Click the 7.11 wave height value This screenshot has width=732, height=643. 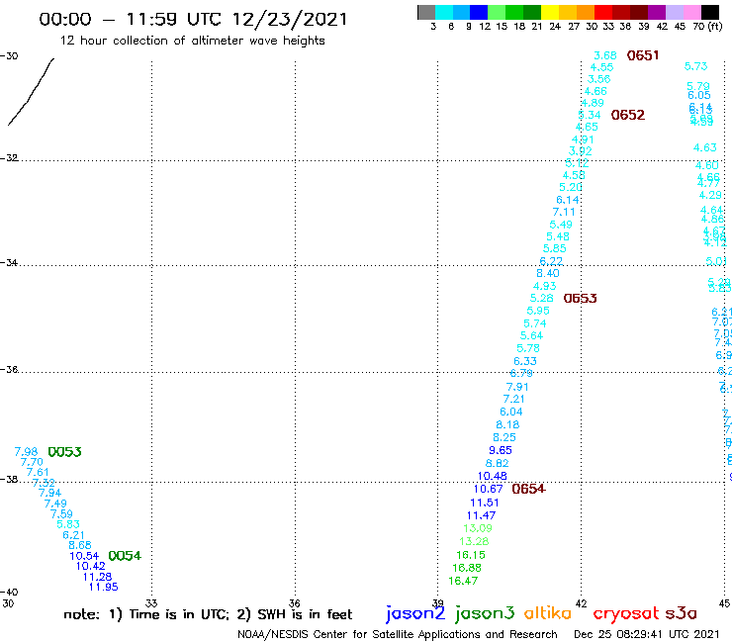click(564, 212)
